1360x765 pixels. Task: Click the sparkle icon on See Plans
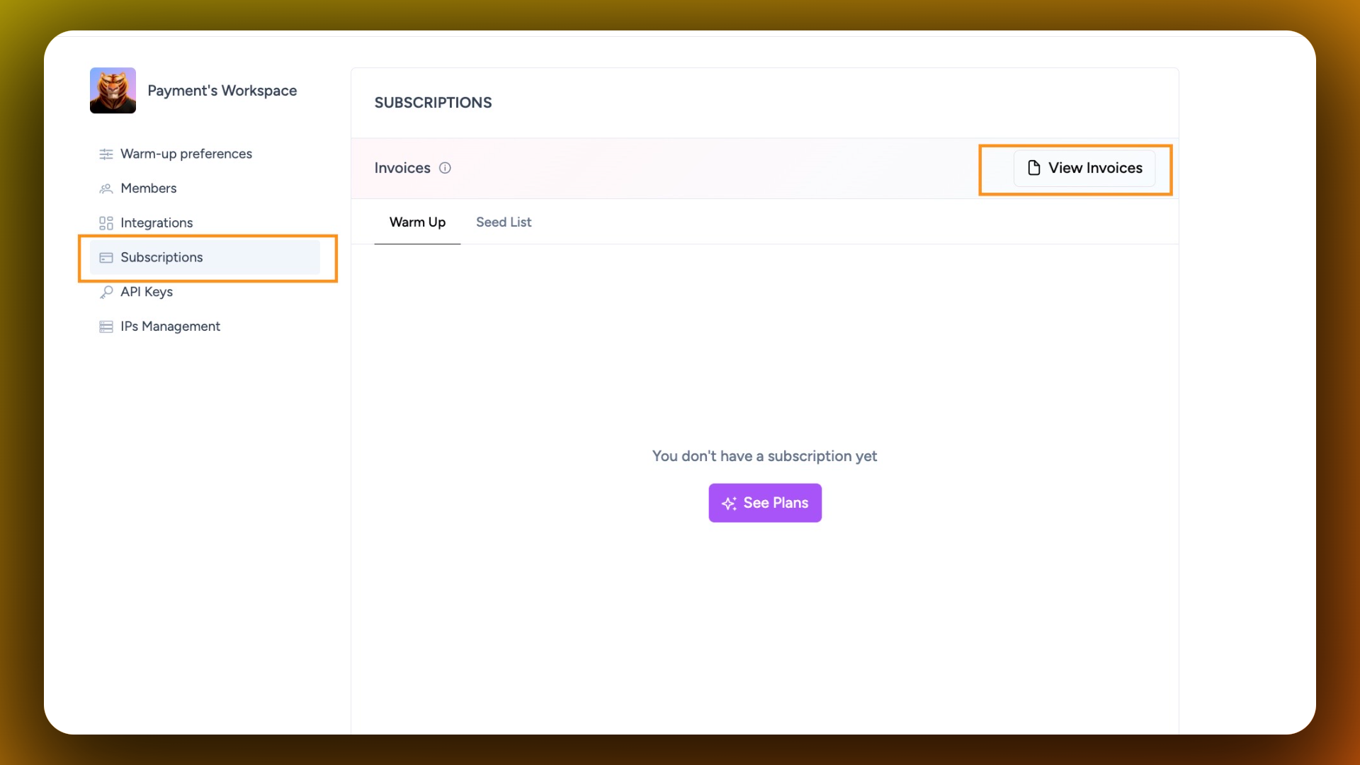tap(729, 504)
